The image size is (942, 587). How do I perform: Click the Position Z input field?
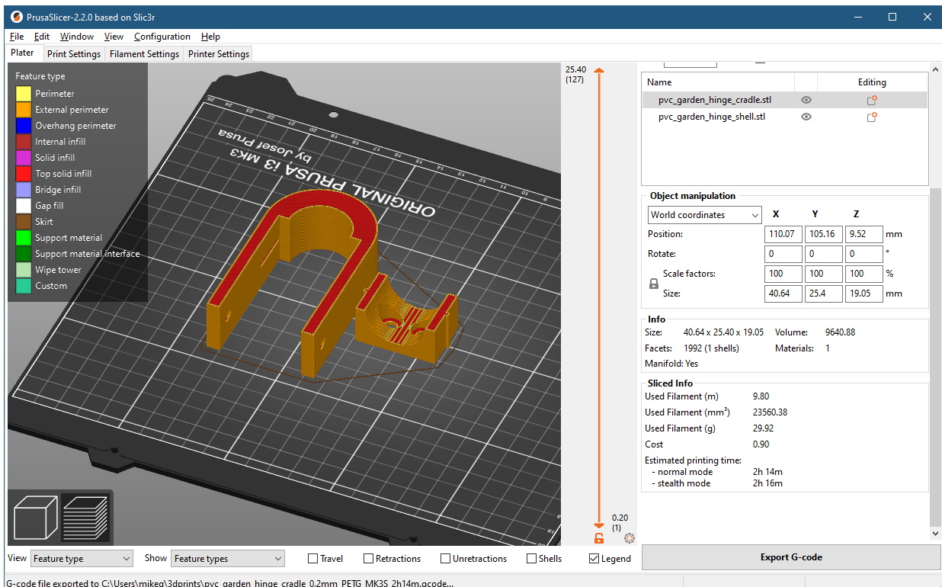pyautogui.click(x=863, y=234)
